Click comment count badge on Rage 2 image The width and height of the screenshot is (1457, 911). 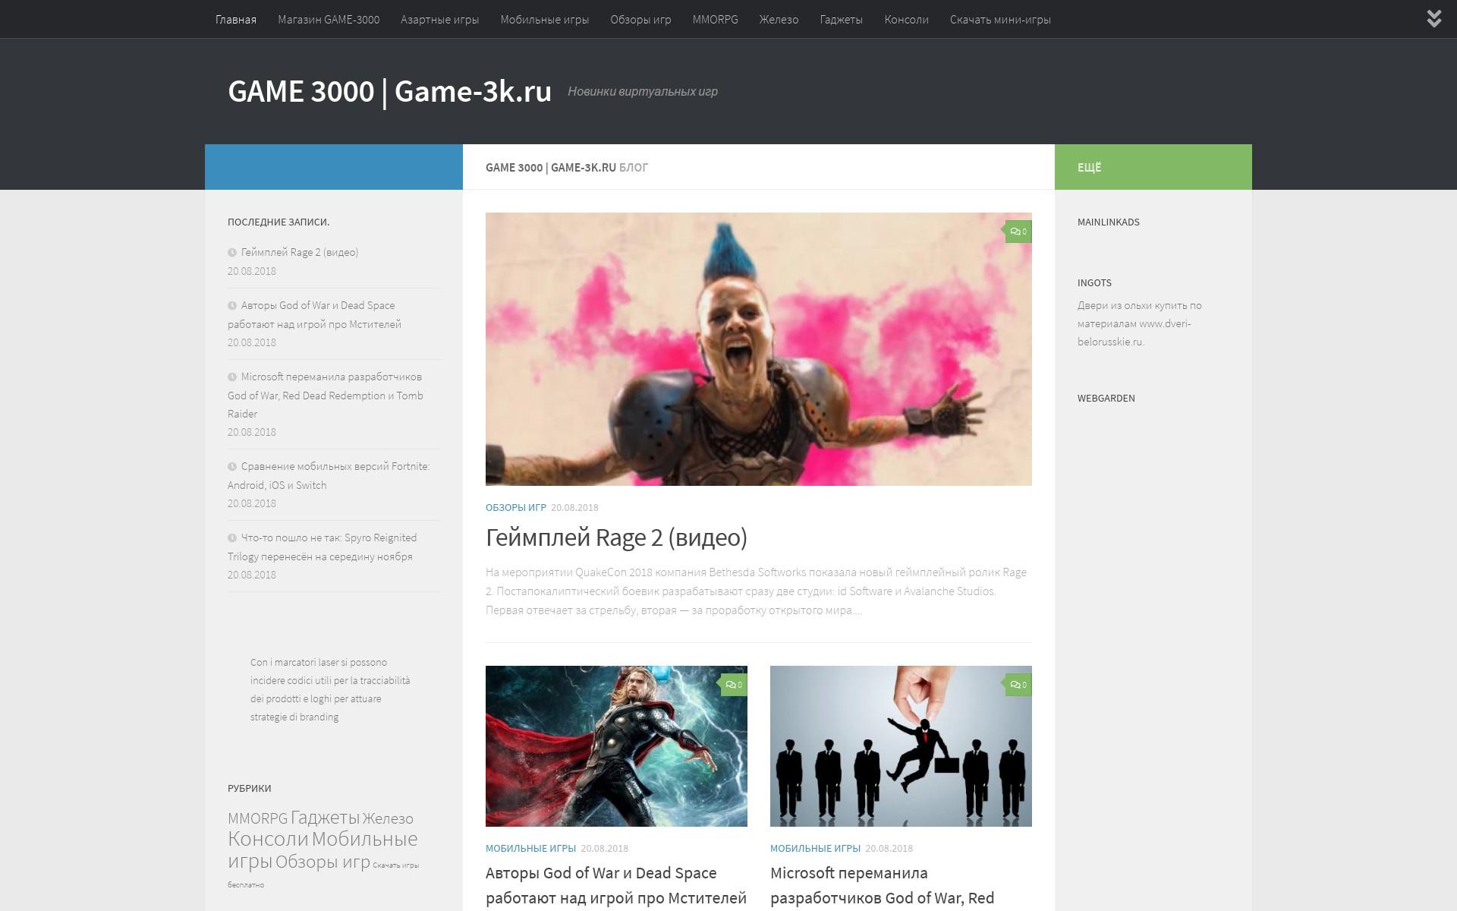pyautogui.click(x=1018, y=232)
